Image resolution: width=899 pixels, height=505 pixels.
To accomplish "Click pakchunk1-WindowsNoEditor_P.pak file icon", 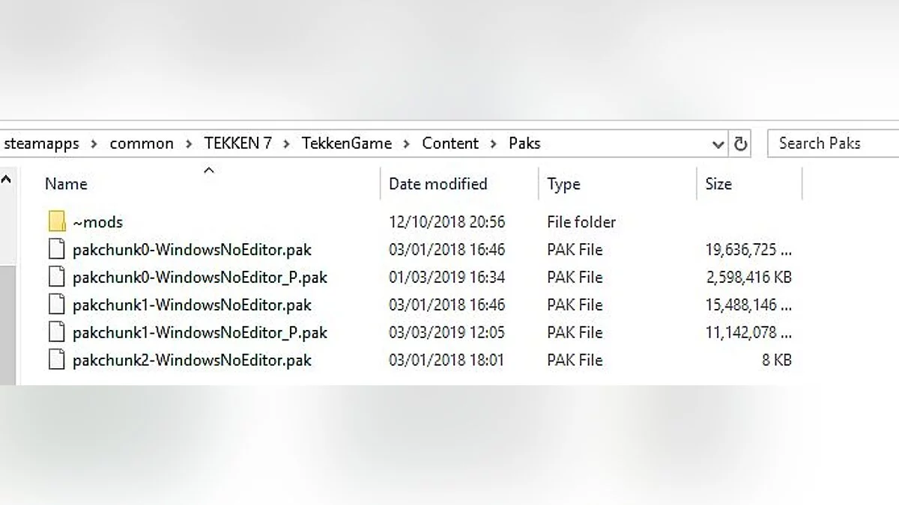I will [57, 332].
